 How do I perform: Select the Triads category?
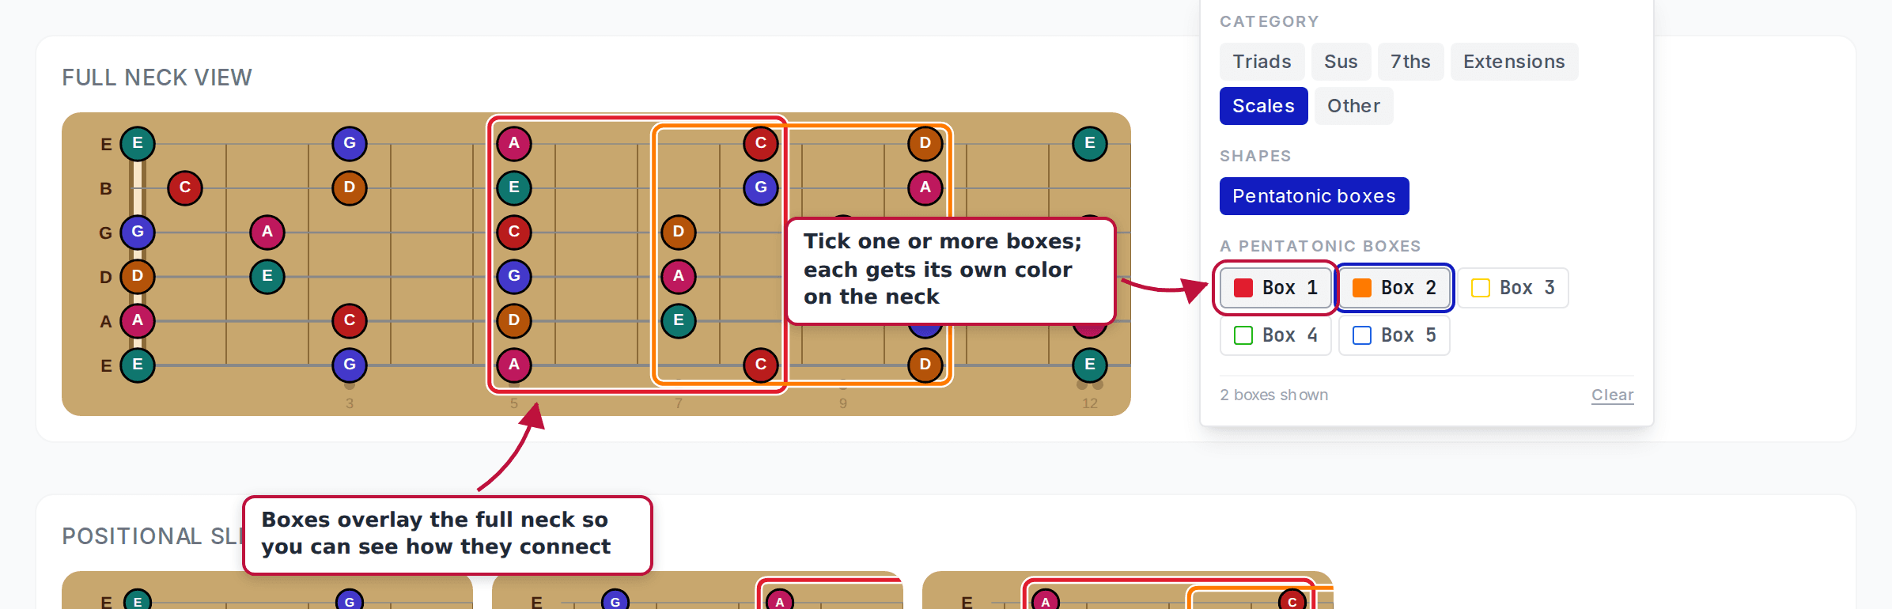click(1262, 62)
